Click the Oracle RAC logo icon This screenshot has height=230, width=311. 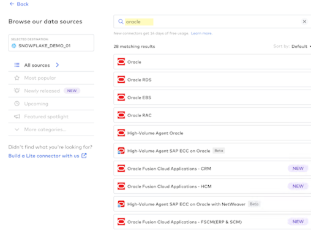(x=121, y=115)
